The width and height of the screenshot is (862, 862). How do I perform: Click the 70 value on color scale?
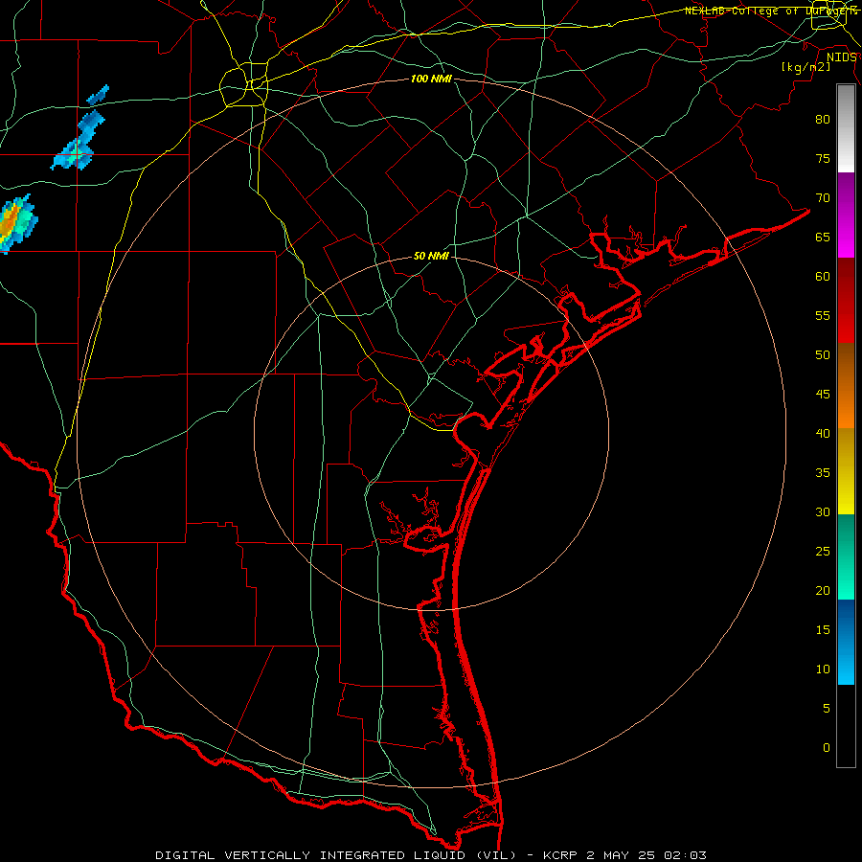[x=823, y=198]
